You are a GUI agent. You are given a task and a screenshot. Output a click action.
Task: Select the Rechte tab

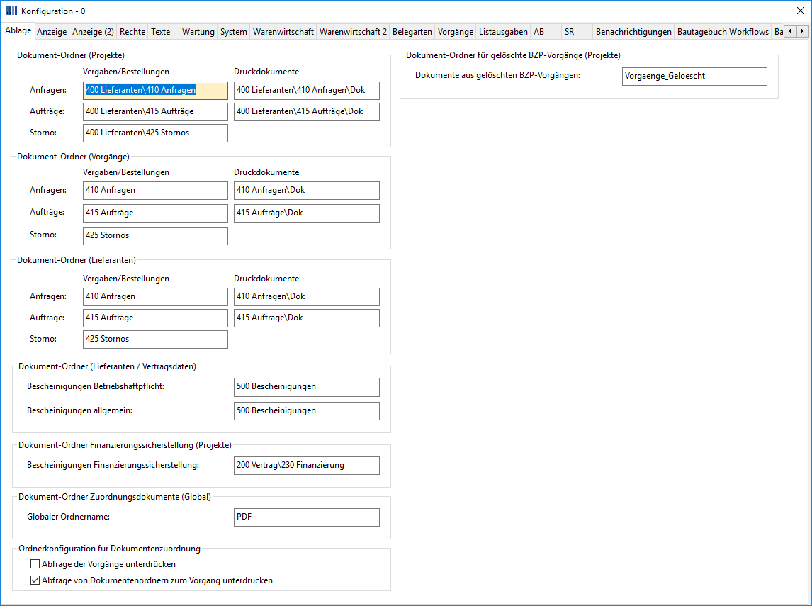(x=132, y=32)
